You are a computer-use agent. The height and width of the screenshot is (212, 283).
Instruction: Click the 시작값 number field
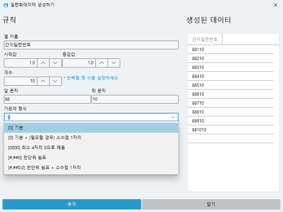[x=21, y=63]
